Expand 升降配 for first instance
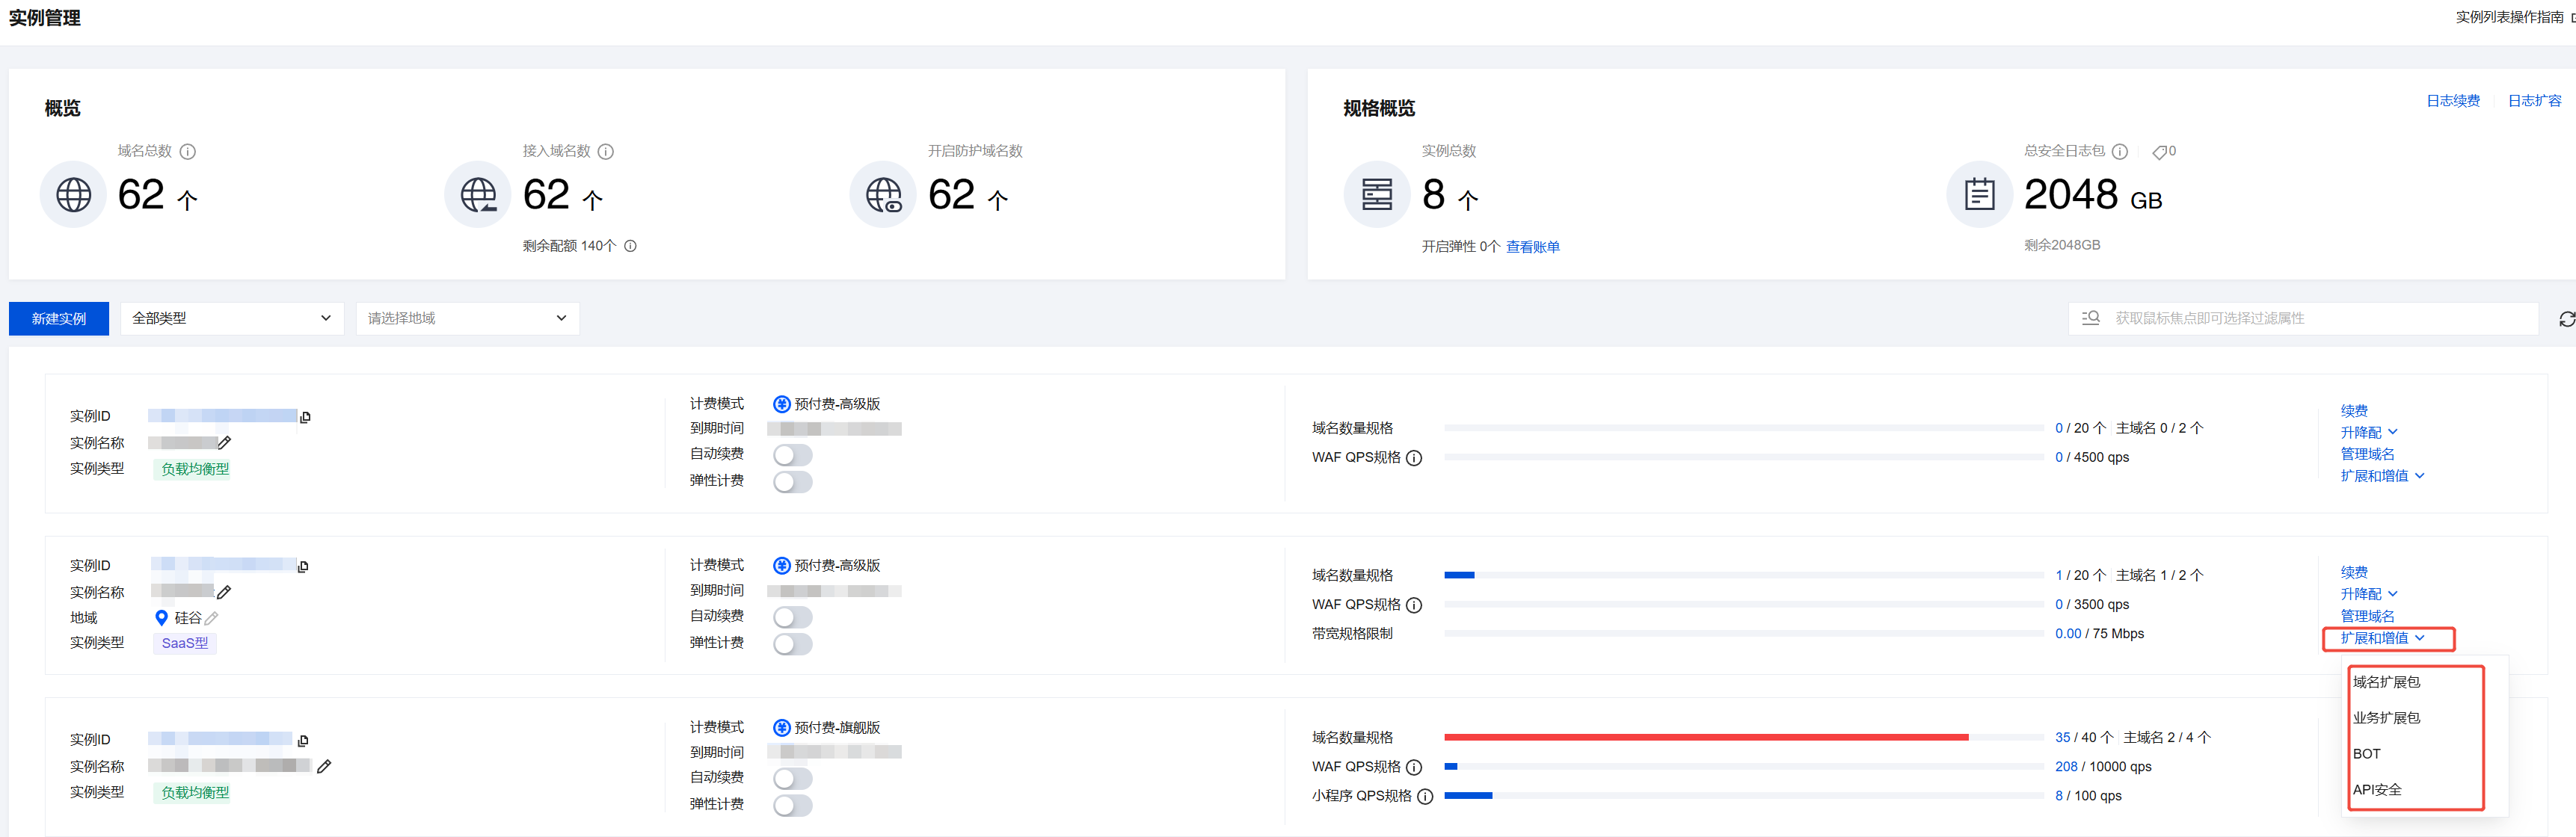The image size is (2576, 837). pyautogui.click(x=2368, y=433)
